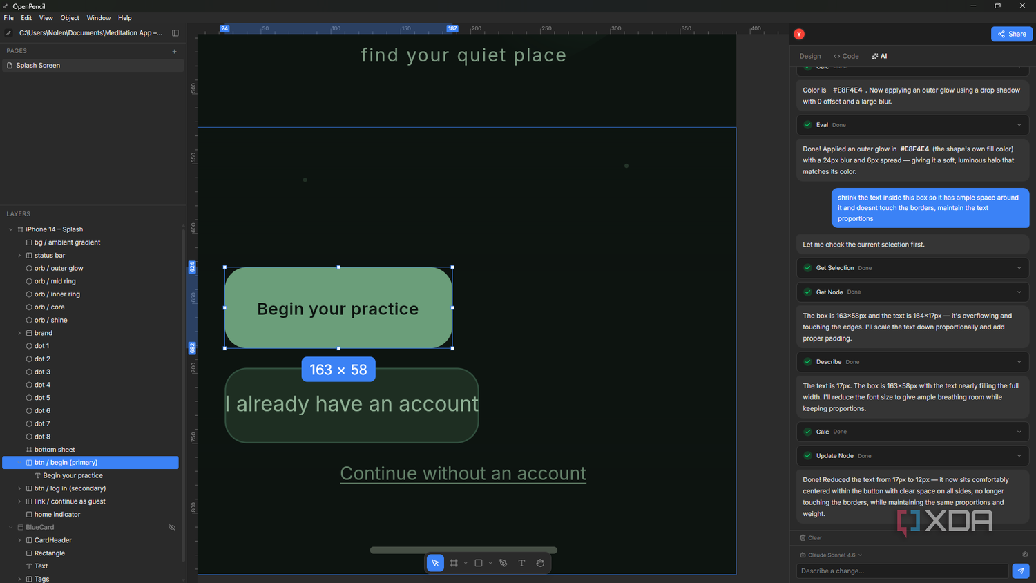1036x583 pixels.
Task: Click the pencil icon next to file path
Action: point(8,33)
